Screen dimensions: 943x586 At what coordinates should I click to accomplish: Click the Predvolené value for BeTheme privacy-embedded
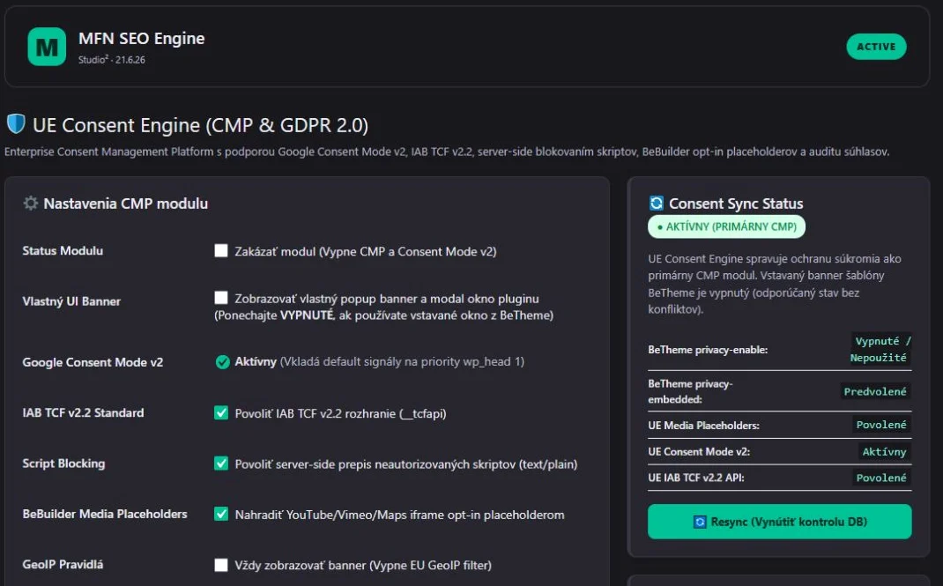click(x=875, y=391)
